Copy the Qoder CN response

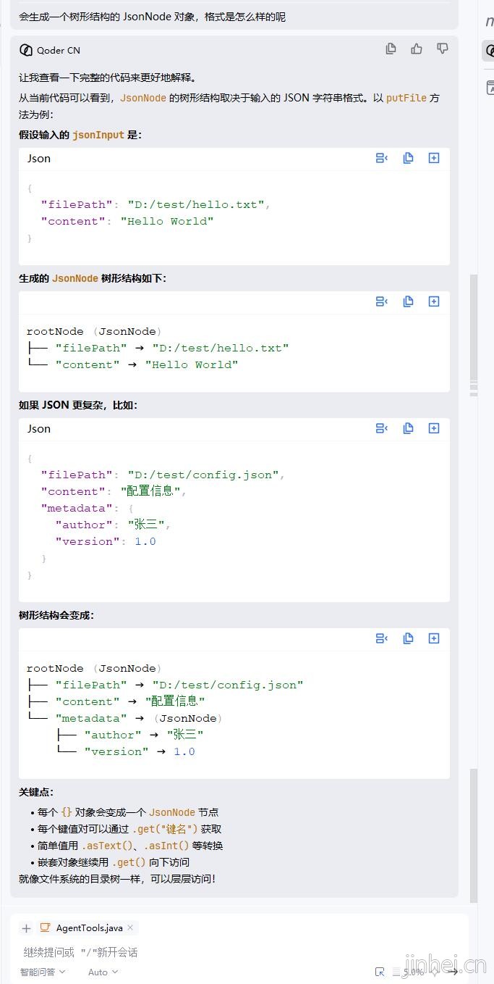[x=391, y=49]
